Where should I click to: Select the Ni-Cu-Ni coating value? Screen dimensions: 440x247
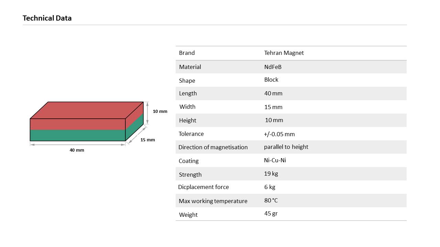275,160
